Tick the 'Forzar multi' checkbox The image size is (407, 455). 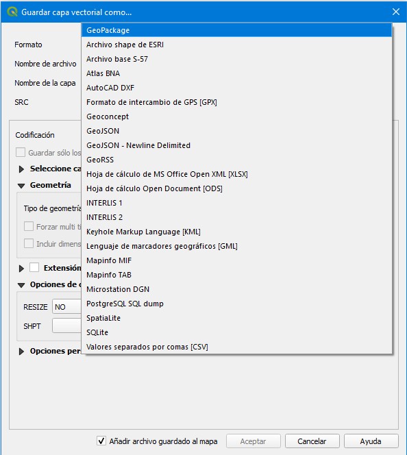[x=29, y=226]
